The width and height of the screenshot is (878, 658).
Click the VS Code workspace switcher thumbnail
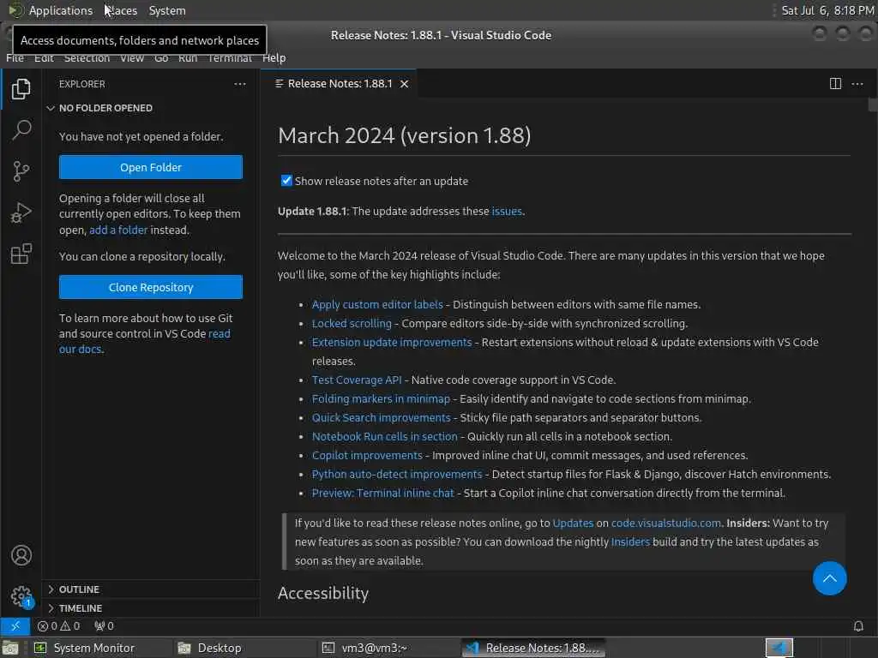click(x=779, y=648)
